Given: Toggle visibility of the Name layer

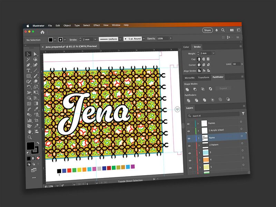Looking at the screenshot, I should (189, 139).
